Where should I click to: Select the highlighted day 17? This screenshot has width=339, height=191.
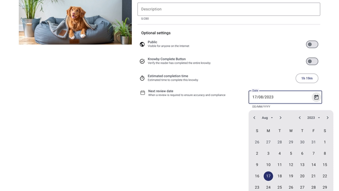pos(269,176)
